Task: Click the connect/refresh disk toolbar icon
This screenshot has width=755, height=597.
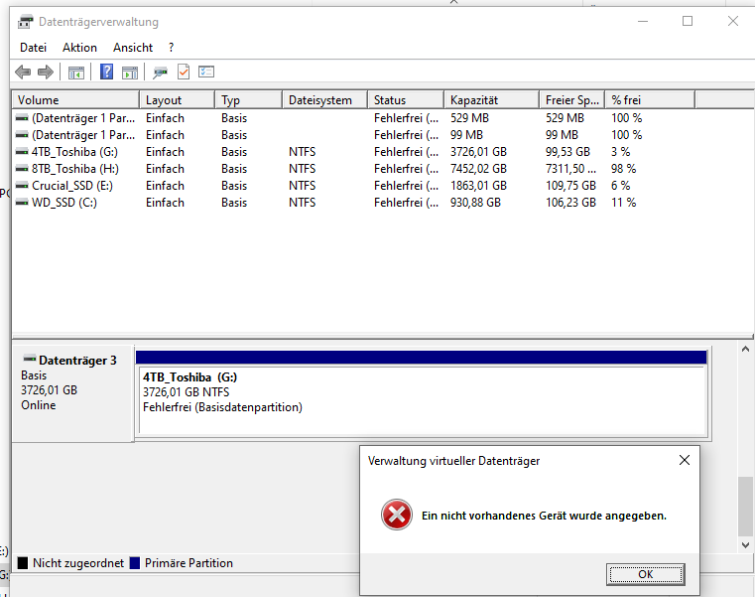Action: pos(160,73)
